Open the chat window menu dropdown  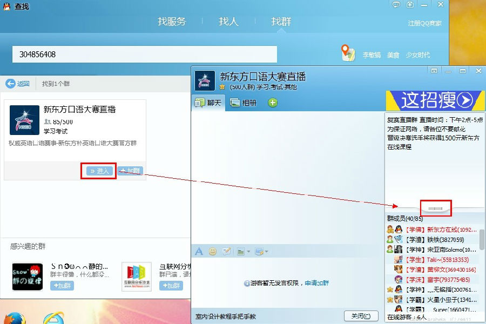point(434,71)
